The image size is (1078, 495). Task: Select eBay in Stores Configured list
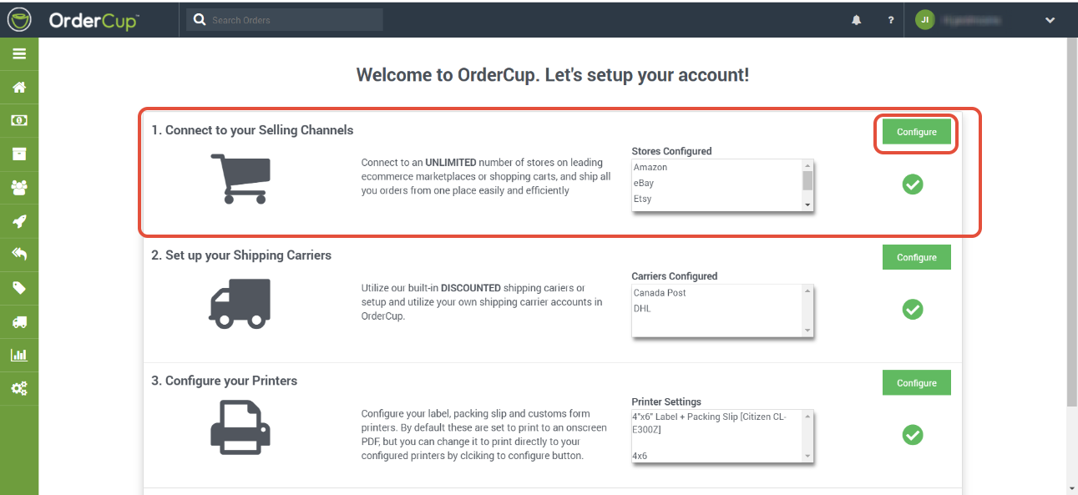644,183
